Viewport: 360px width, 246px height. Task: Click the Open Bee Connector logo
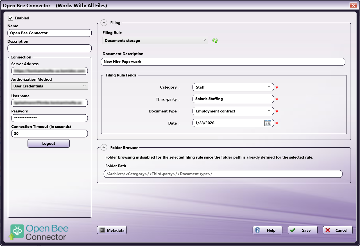39,232
